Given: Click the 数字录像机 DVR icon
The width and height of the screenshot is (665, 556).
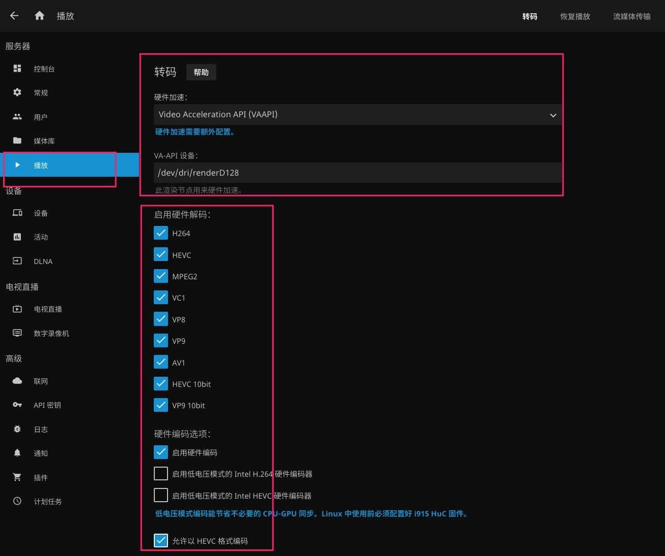Looking at the screenshot, I should tap(17, 333).
